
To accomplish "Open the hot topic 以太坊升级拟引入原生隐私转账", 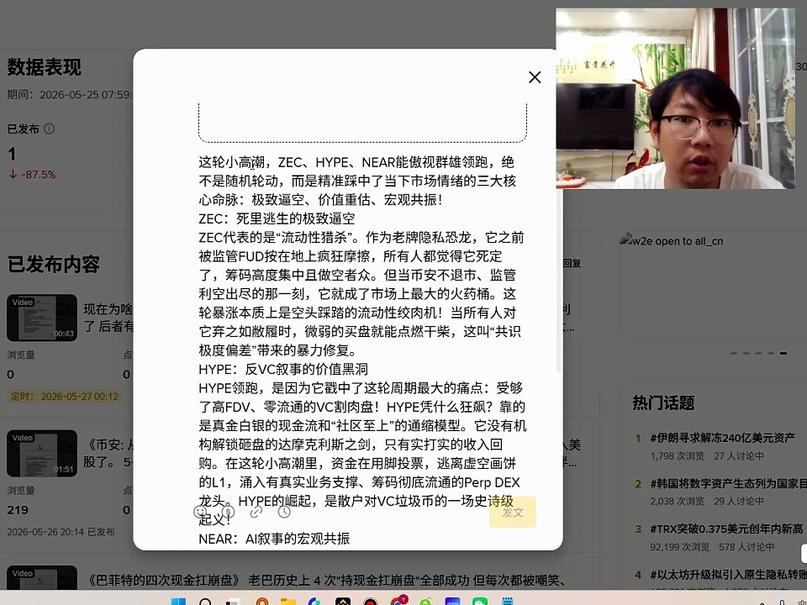I will click(728, 575).
